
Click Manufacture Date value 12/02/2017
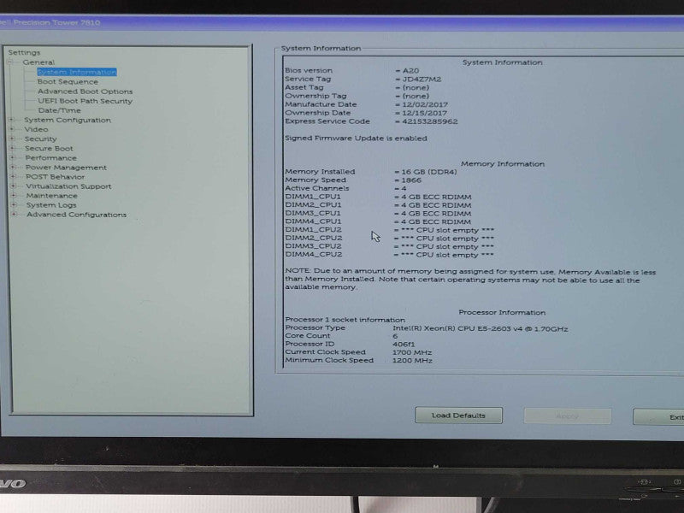pyautogui.click(x=424, y=104)
